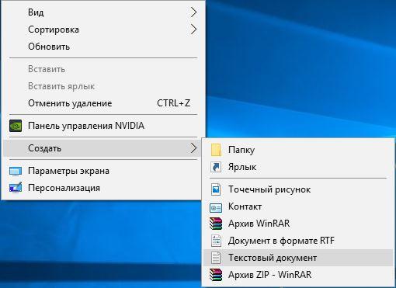
Task: Create a Текстовый документ
Action: [x=298, y=258]
